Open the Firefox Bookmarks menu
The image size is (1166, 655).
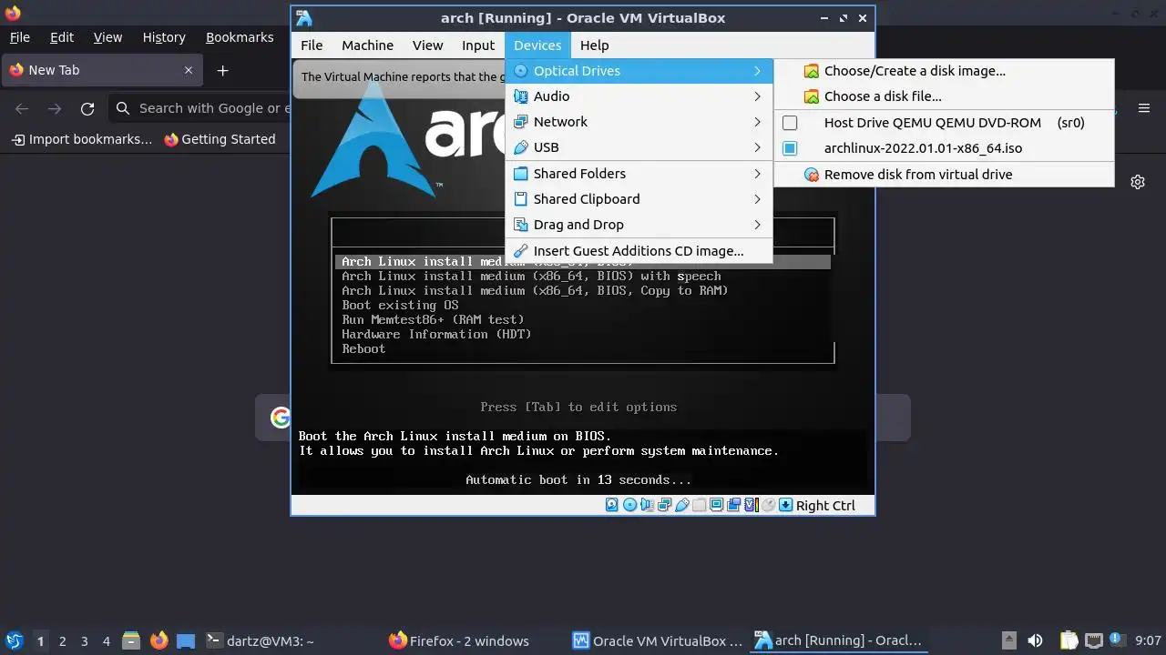pyautogui.click(x=240, y=37)
